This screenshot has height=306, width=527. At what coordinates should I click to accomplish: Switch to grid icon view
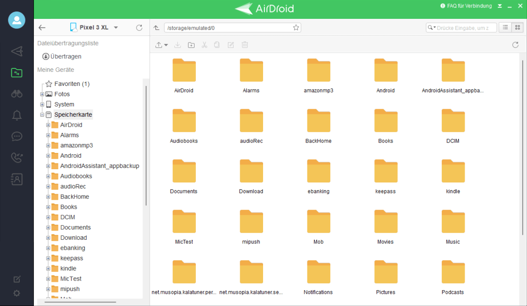click(x=517, y=28)
